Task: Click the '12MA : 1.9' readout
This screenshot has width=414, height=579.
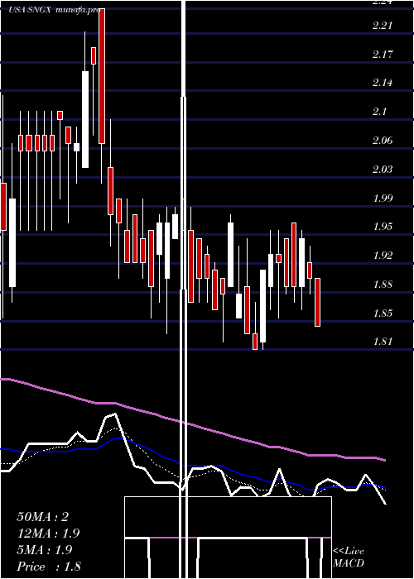Action: point(48,534)
